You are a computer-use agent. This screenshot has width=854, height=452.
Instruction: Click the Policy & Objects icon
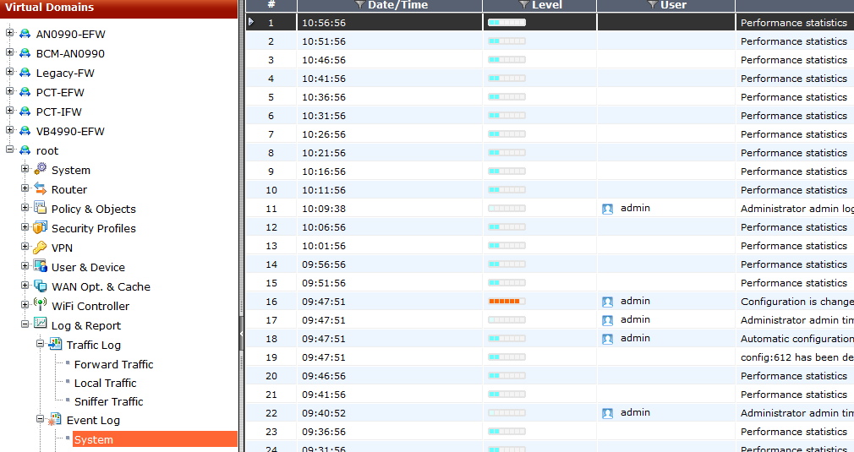(40, 209)
